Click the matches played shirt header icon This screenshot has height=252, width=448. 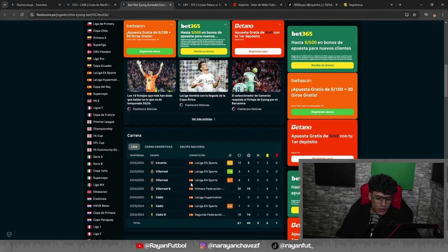point(239,155)
